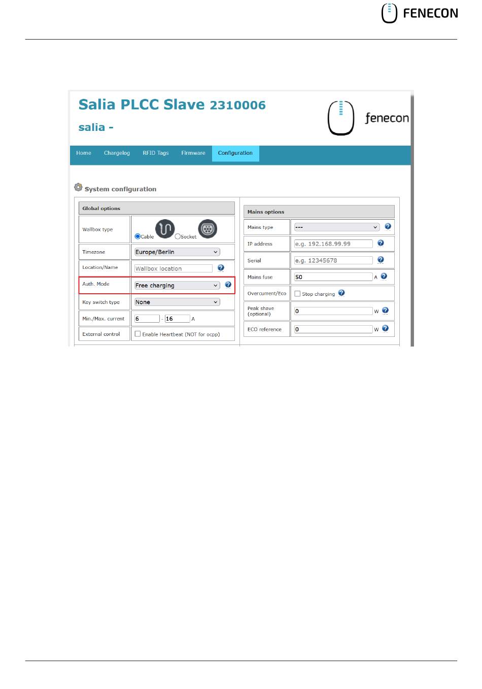
Task: Open help icon next to IP address
Action: pyautogui.click(x=381, y=243)
